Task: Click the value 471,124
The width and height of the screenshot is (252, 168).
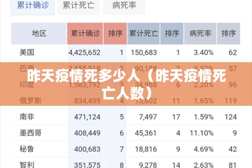Action: point(87,117)
